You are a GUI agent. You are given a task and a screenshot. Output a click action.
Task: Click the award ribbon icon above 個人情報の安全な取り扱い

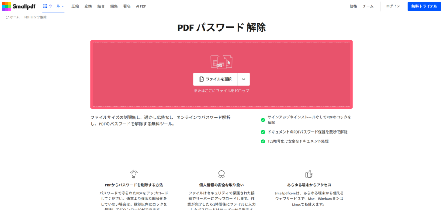click(x=221, y=174)
